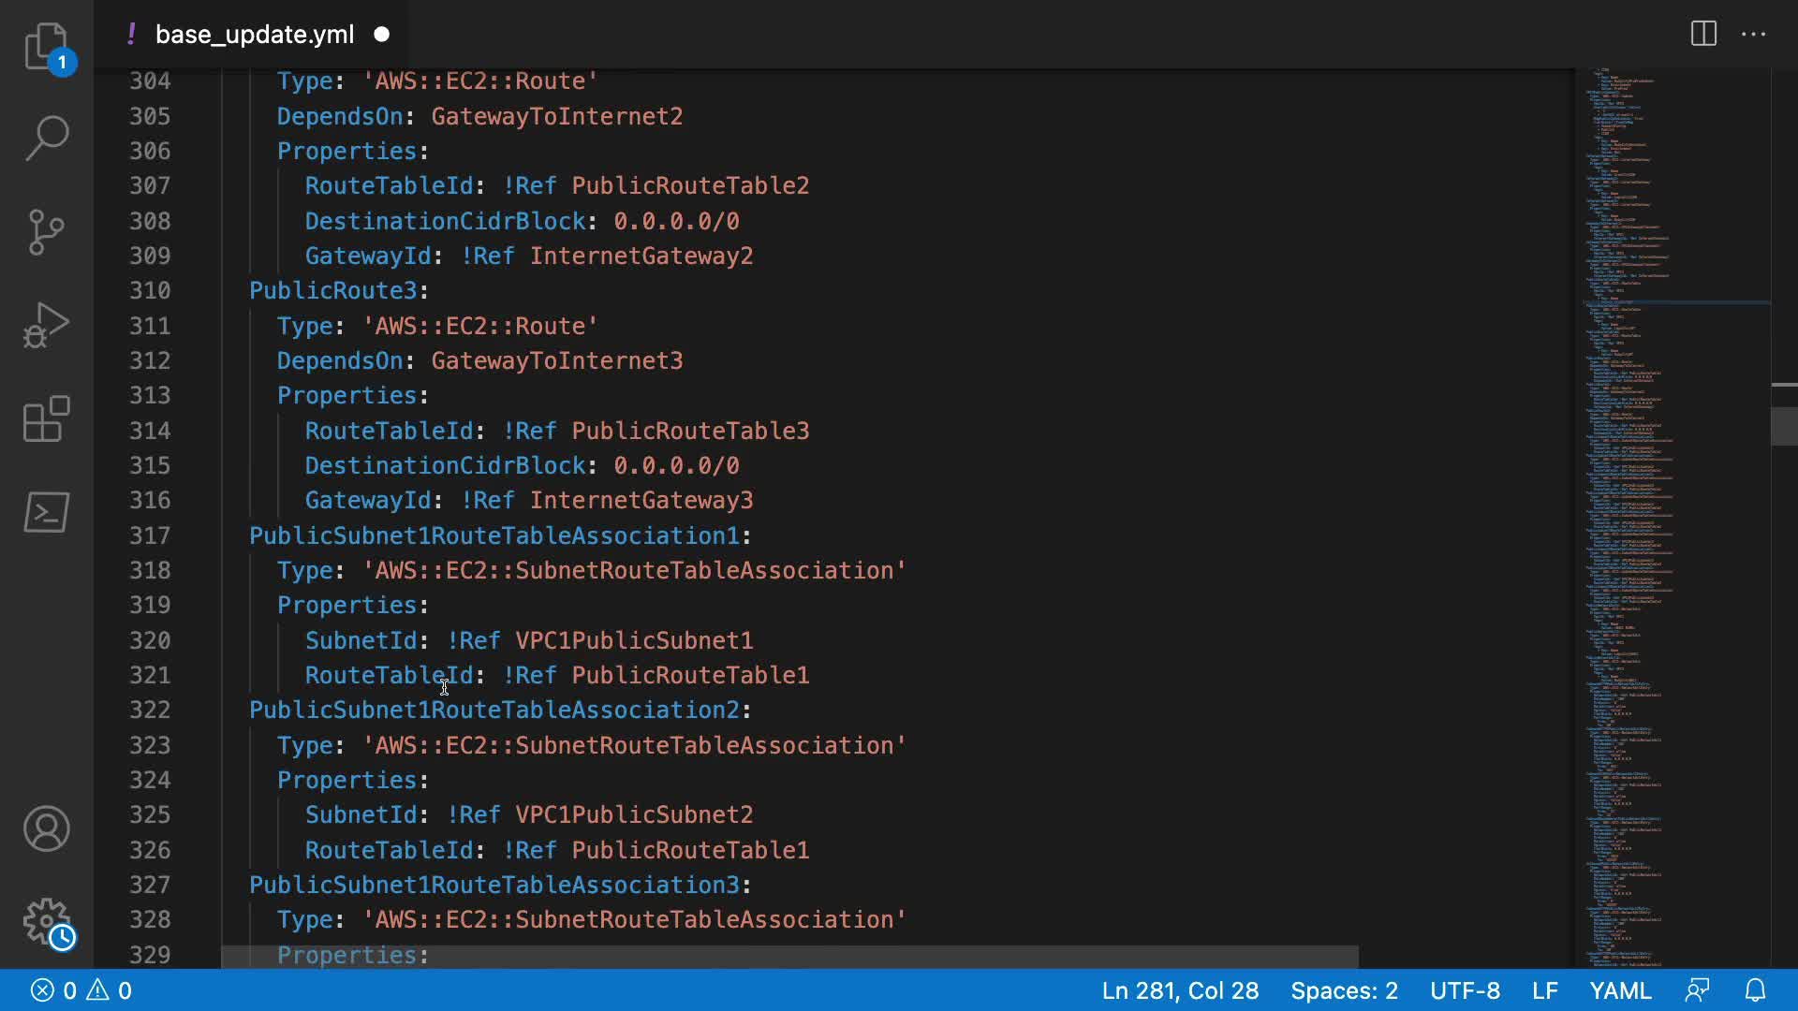
Task: Open the Explorer view icon
Action: (x=46, y=46)
